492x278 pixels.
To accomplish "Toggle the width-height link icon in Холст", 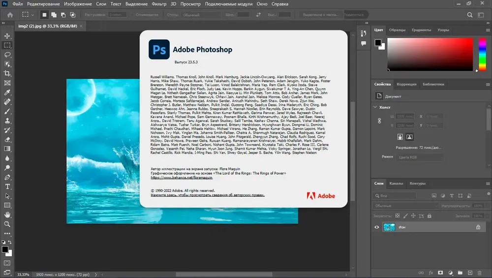I will (379, 121).
